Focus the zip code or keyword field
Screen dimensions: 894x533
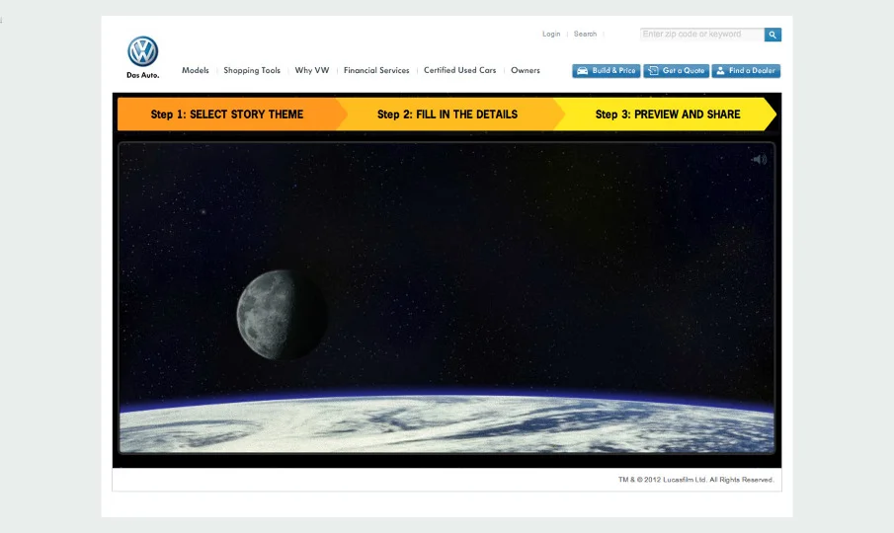(701, 35)
